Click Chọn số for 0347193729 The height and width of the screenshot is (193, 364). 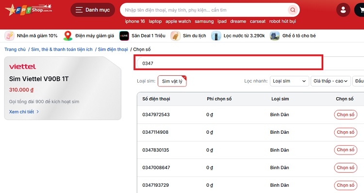click(346, 185)
